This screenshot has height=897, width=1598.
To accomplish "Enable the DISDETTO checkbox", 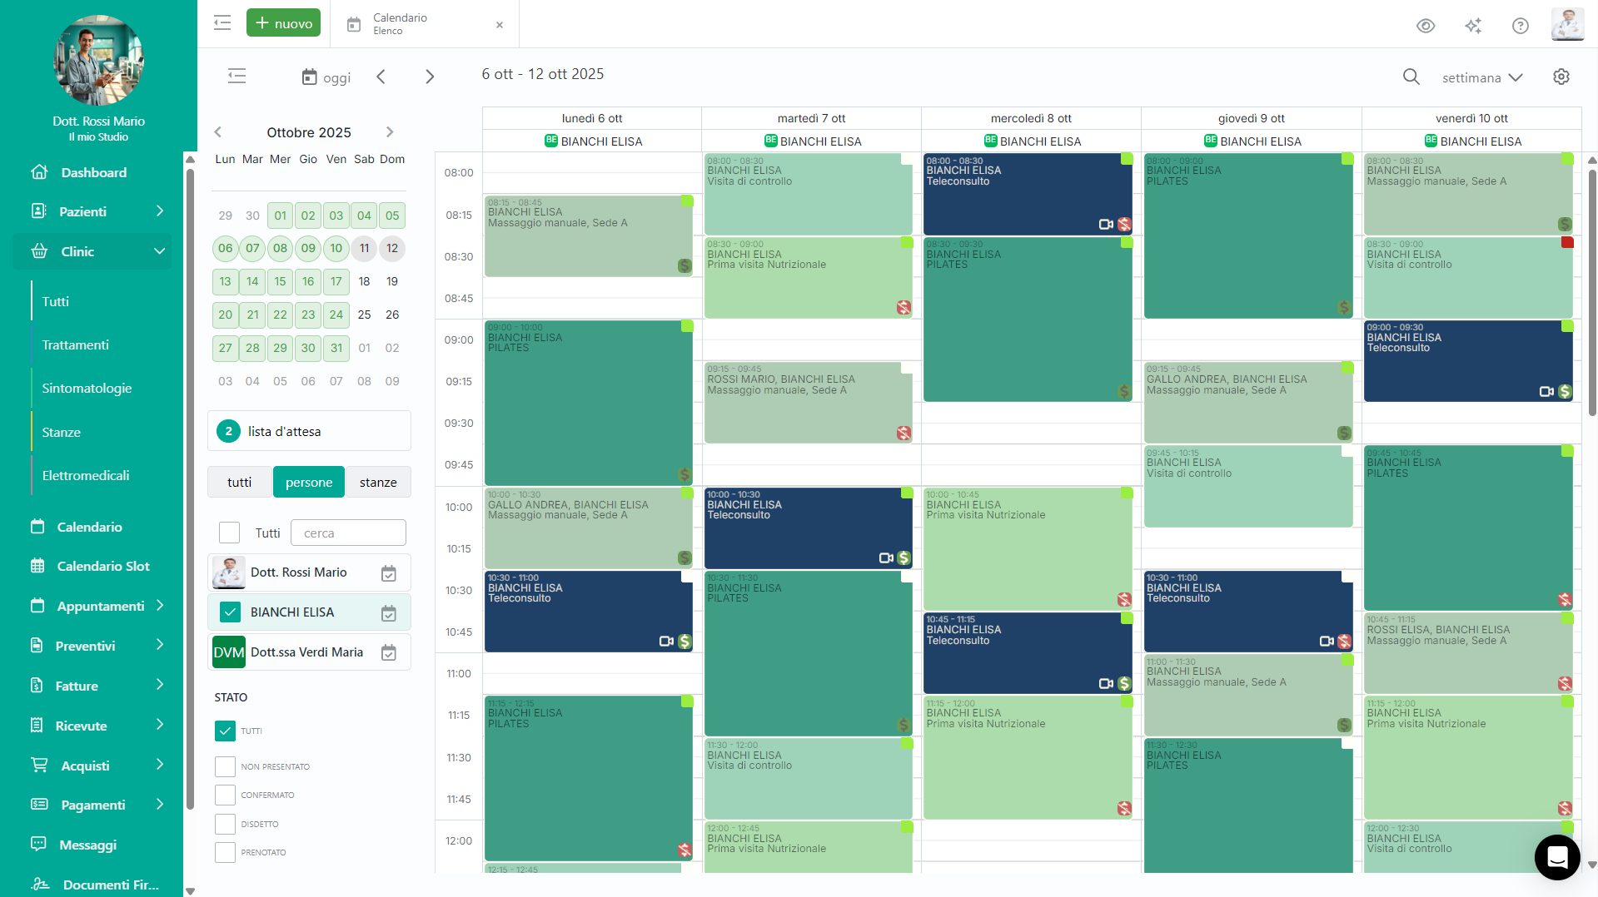I will pyautogui.click(x=225, y=824).
